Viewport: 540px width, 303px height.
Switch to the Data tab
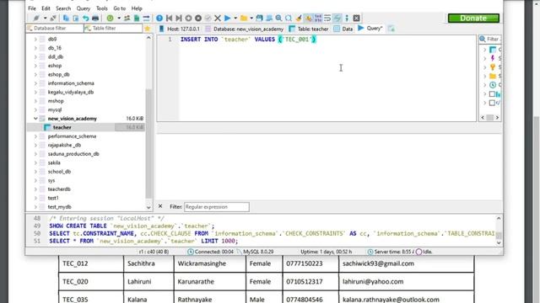tap(343, 29)
